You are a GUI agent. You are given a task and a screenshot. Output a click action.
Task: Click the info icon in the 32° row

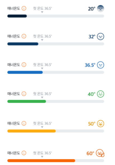coord(24,36)
